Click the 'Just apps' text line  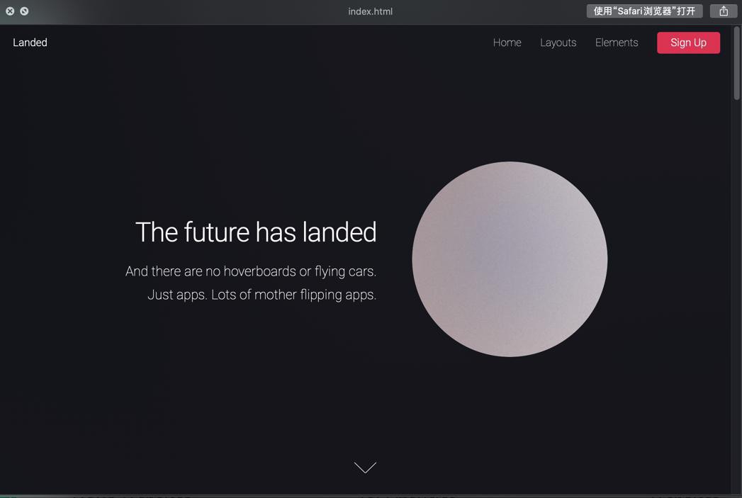(262, 295)
